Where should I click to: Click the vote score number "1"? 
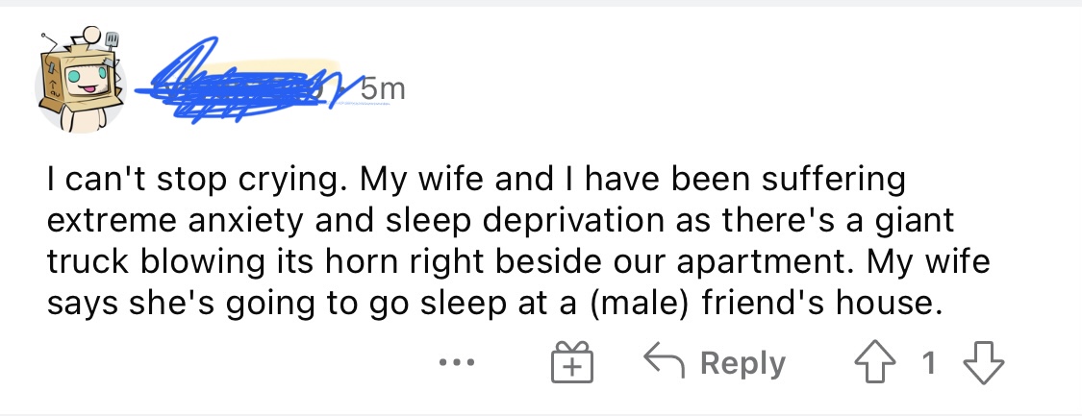point(928,364)
